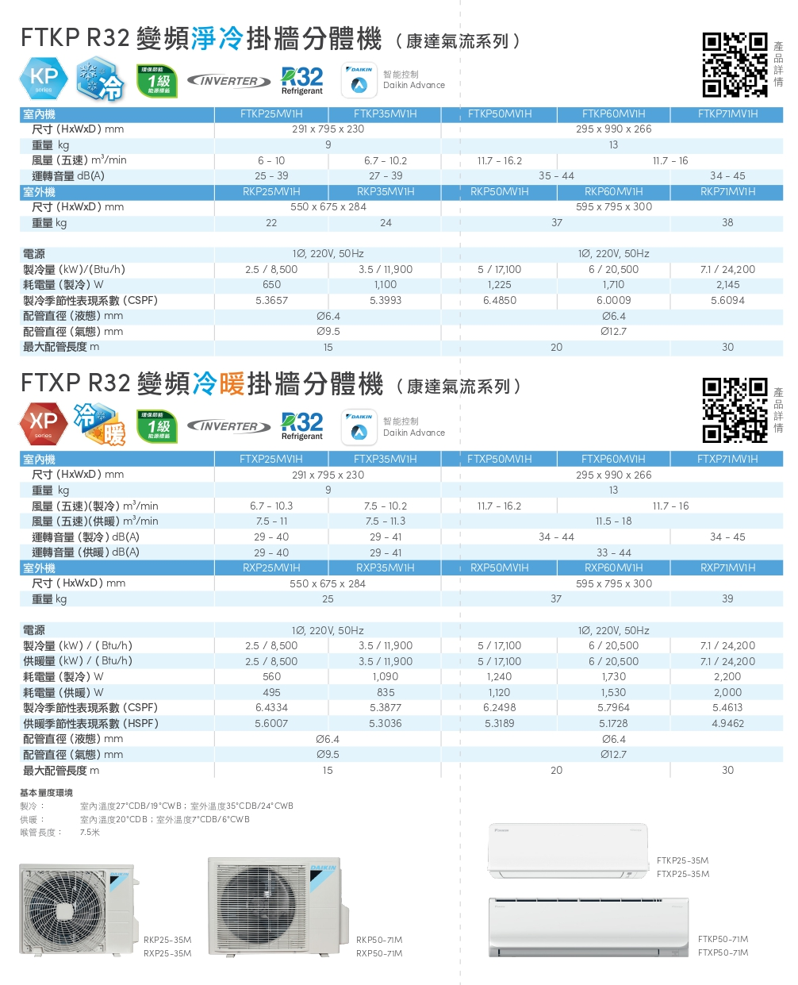
Task: Click the INVERTER logo in the FTXP section
Action: coord(228,425)
